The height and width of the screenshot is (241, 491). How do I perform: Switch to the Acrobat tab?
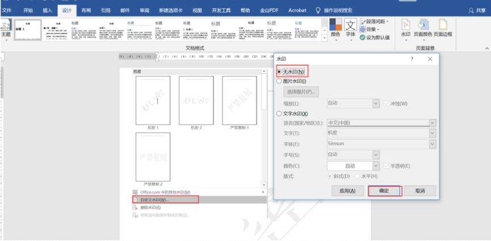pyautogui.click(x=297, y=10)
